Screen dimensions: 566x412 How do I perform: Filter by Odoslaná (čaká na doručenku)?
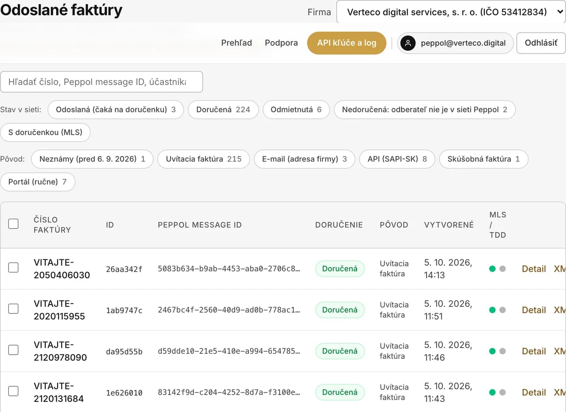[116, 109]
